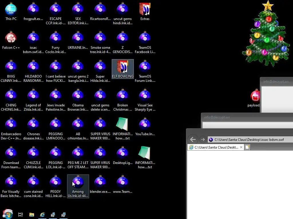Select the PEGGY HILL shortcut
The height and width of the screenshot is (219, 293).
coord(56,186)
